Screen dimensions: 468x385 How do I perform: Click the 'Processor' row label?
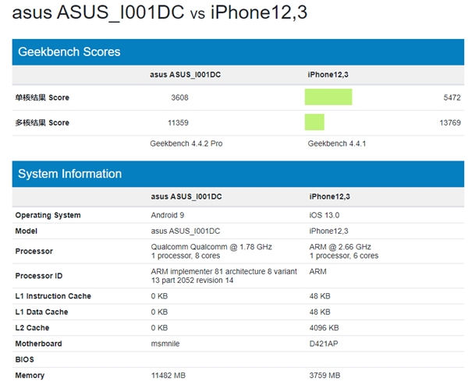point(34,251)
